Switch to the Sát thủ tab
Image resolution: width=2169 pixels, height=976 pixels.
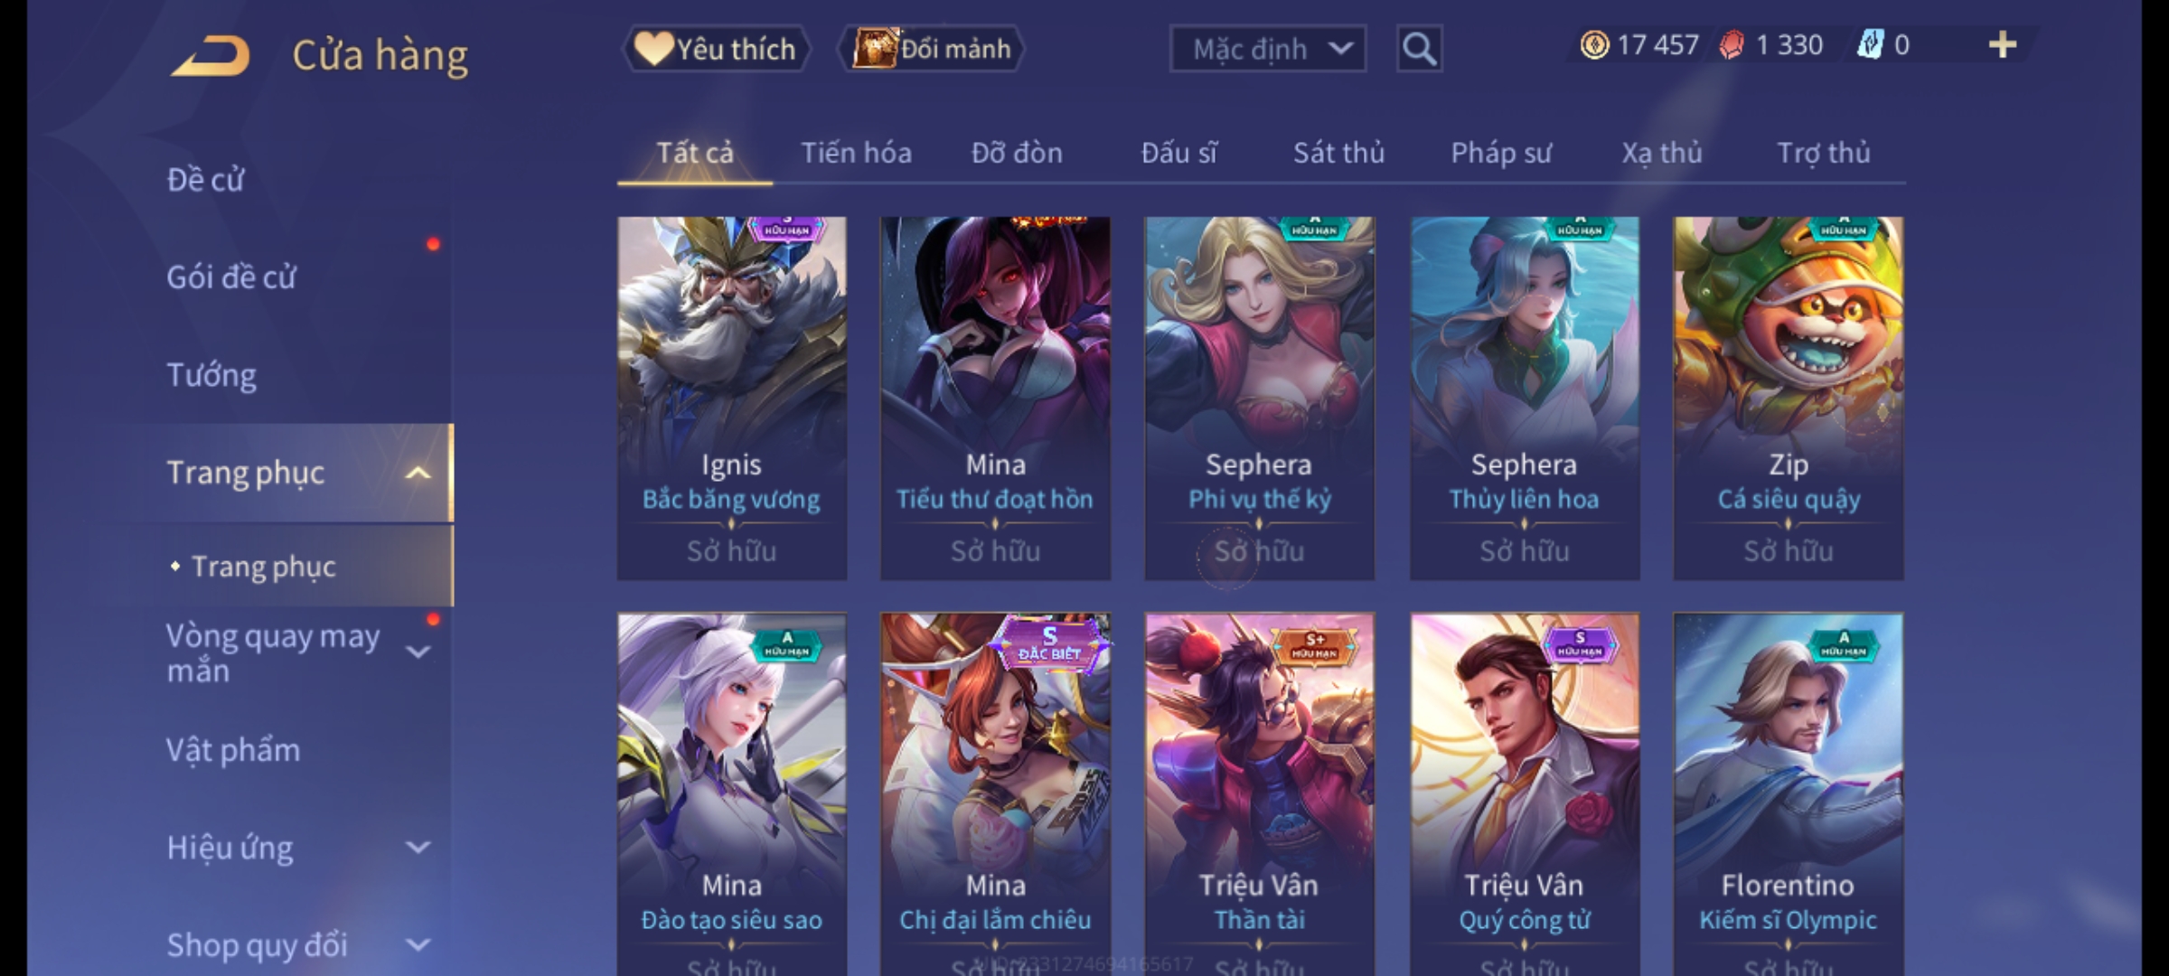pyautogui.click(x=1338, y=154)
